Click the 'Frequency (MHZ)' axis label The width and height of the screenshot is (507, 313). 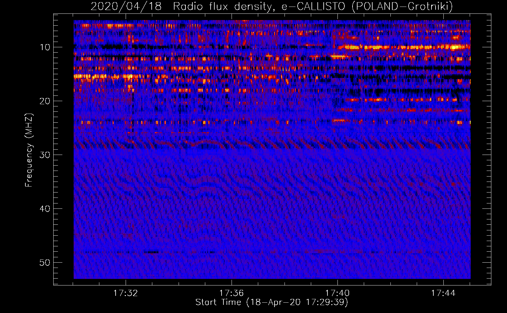coord(29,150)
